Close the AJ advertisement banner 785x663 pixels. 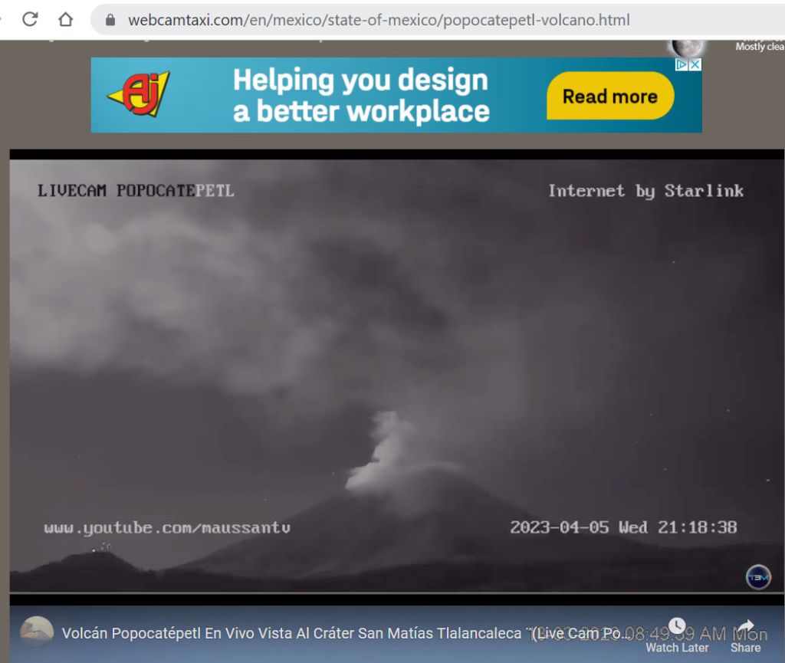point(695,65)
